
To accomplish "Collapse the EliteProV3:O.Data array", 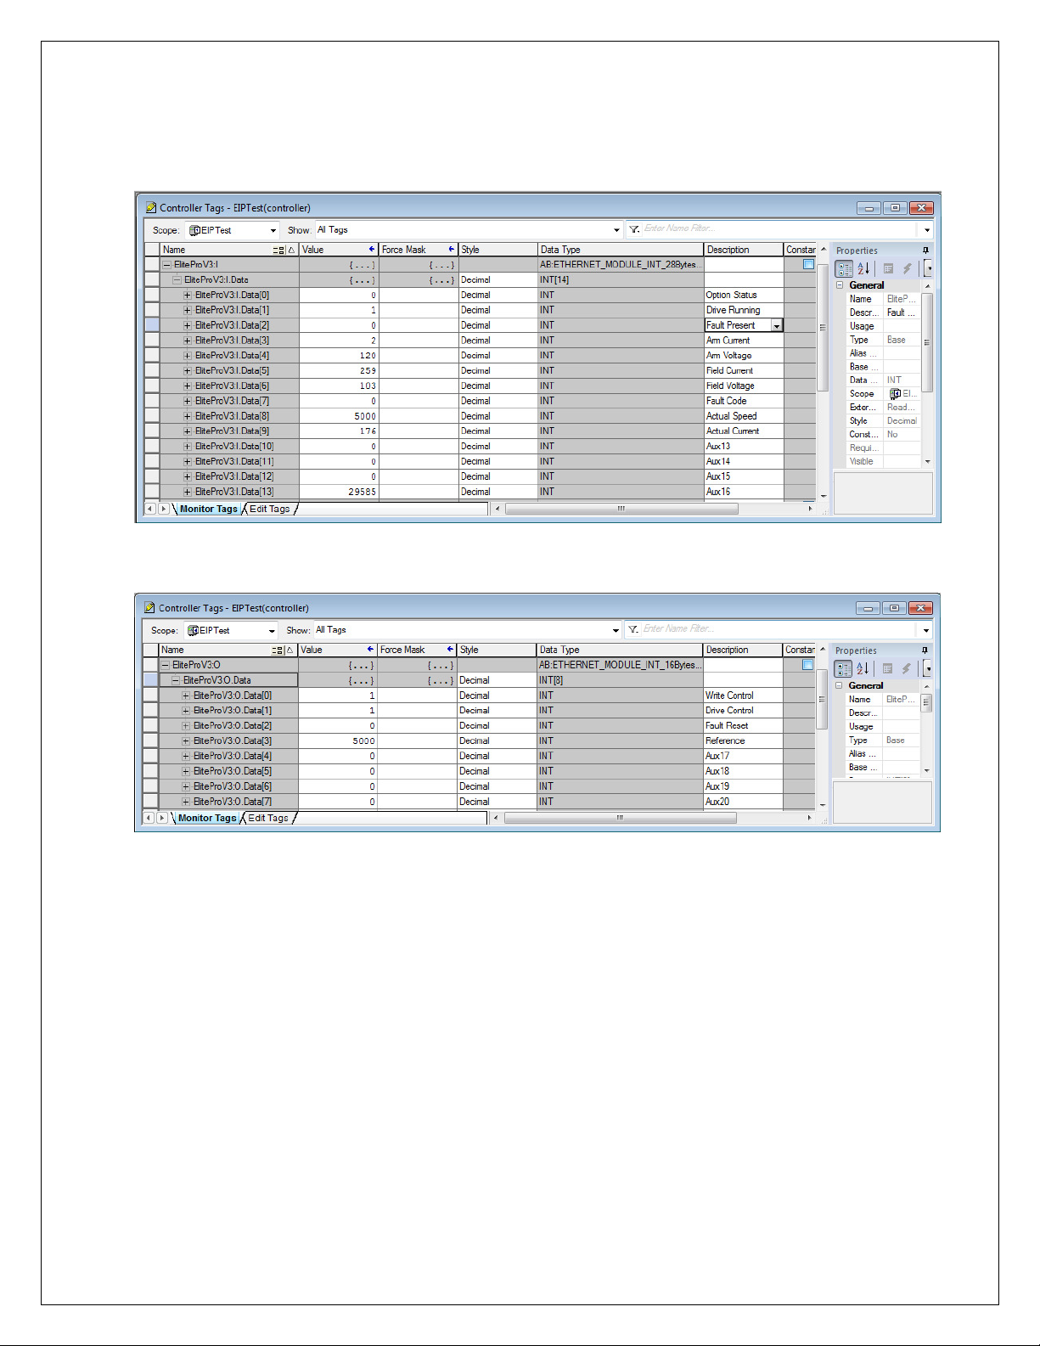I will coord(175,680).
